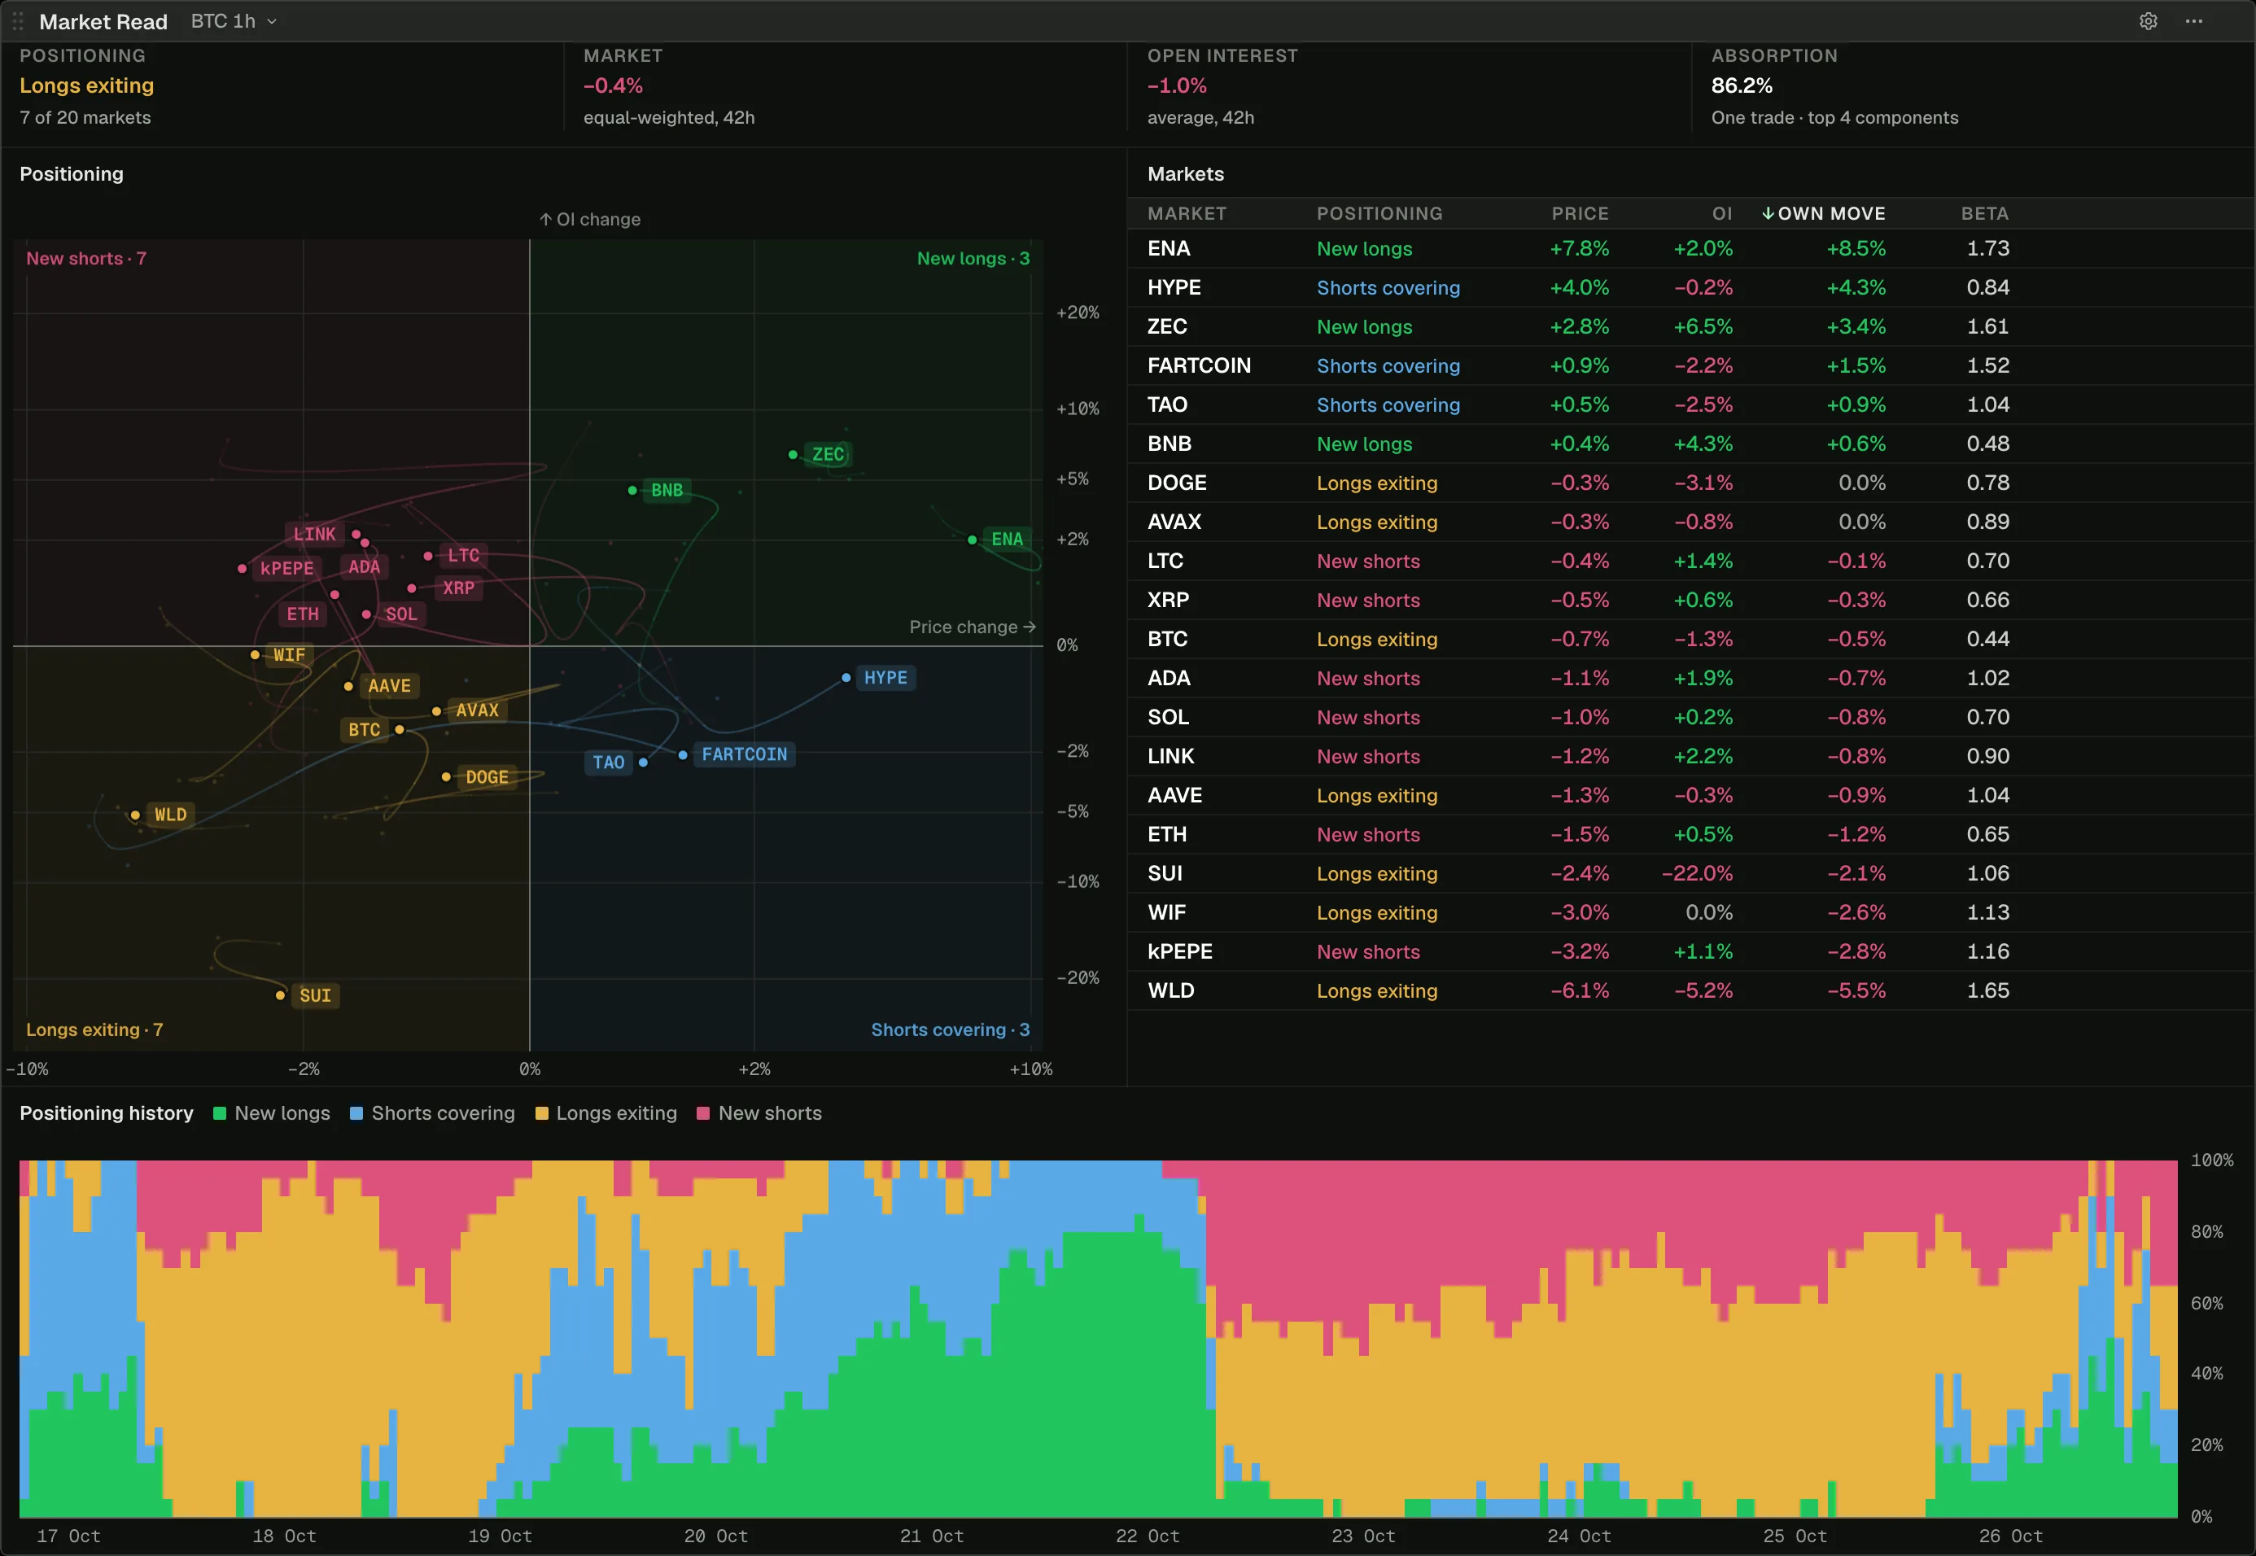Image resolution: width=2256 pixels, height=1556 pixels.
Task: Click the WLD label on scatter chart
Action: (x=171, y=815)
